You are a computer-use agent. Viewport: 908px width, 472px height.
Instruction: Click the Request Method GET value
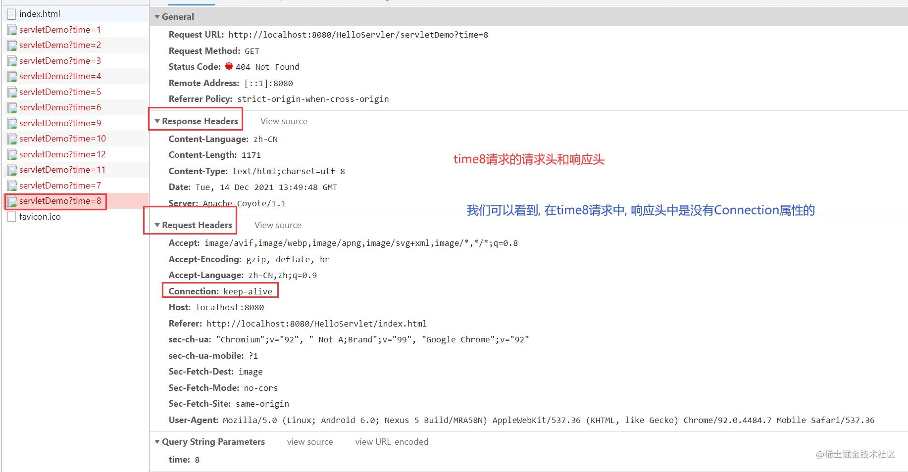click(x=252, y=51)
